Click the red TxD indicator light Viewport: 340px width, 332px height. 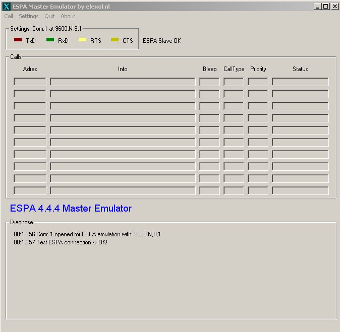point(18,40)
